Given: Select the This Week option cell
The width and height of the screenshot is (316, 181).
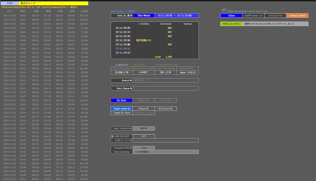Looking at the screenshot, I should pos(144,16).
